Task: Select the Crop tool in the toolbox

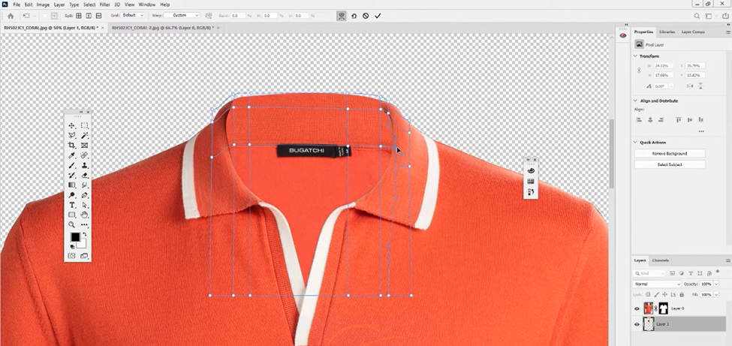Action: click(72, 146)
